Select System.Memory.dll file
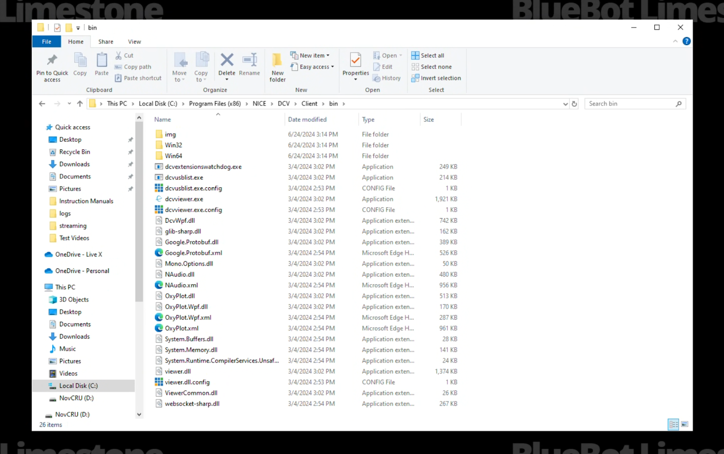The width and height of the screenshot is (724, 454). (x=191, y=350)
